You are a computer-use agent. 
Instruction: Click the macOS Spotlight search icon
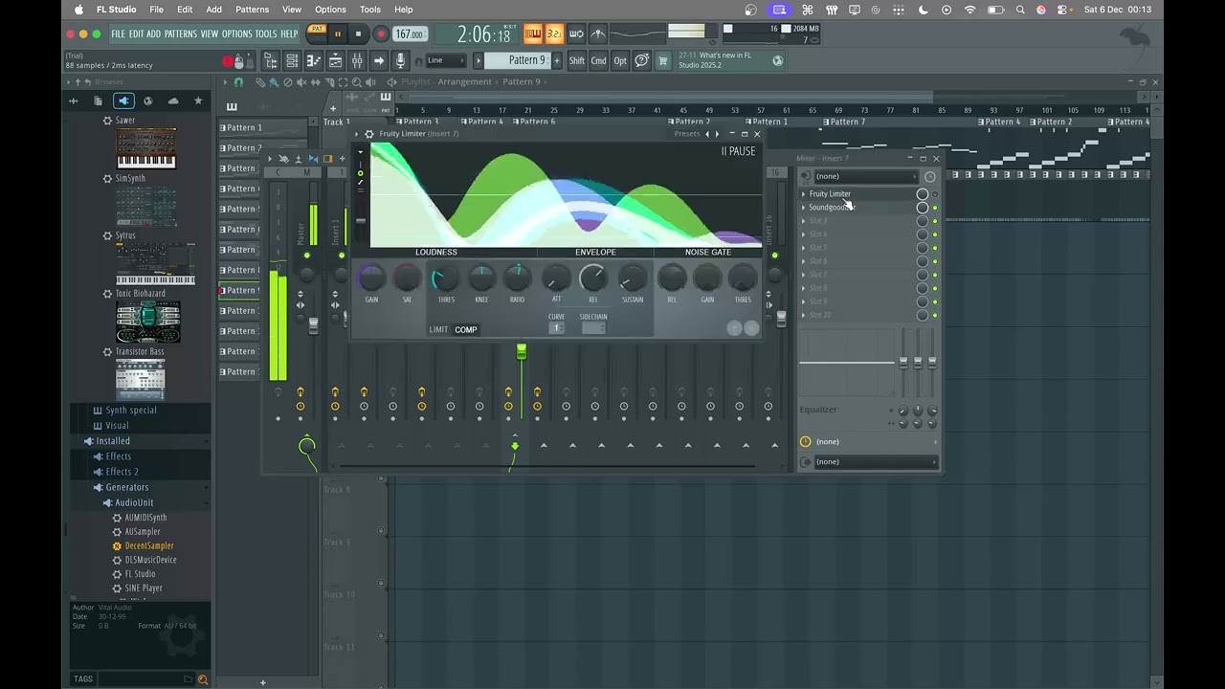tap(1020, 10)
